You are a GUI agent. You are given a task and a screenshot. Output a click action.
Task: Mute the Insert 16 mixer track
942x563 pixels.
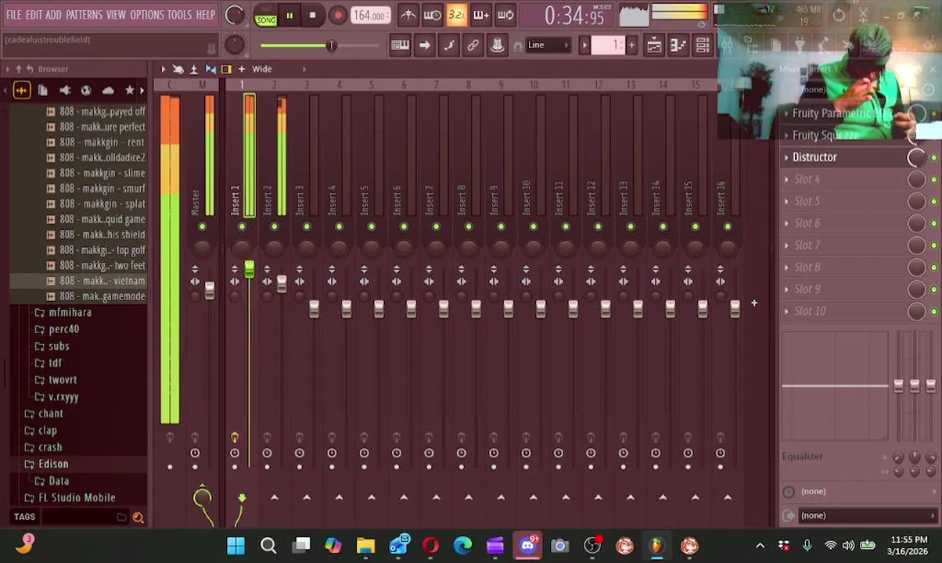pyautogui.click(x=728, y=227)
